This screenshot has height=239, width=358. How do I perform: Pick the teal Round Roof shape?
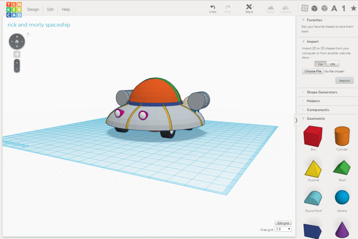point(313,198)
